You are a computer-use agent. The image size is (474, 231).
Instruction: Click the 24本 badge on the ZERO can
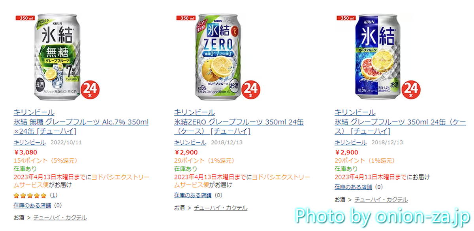click(251, 90)
